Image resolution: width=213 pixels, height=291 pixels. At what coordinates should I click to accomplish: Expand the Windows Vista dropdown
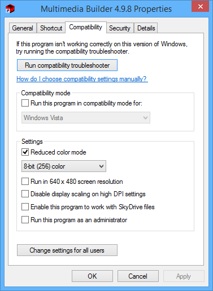[x=86, y=118]
